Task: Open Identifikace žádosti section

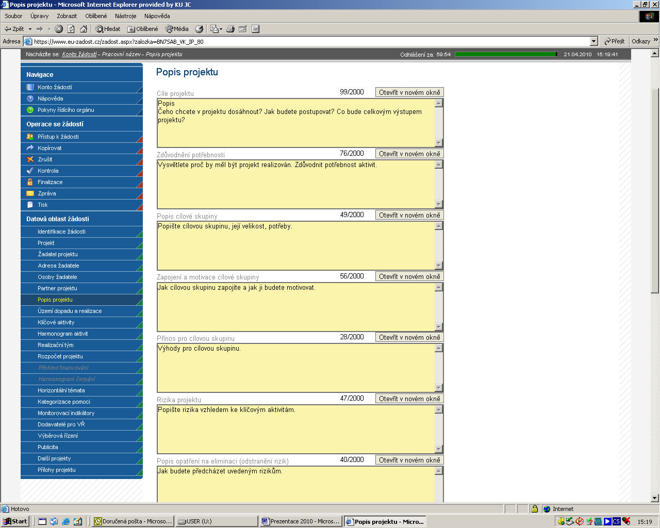Action: point(81,232)
